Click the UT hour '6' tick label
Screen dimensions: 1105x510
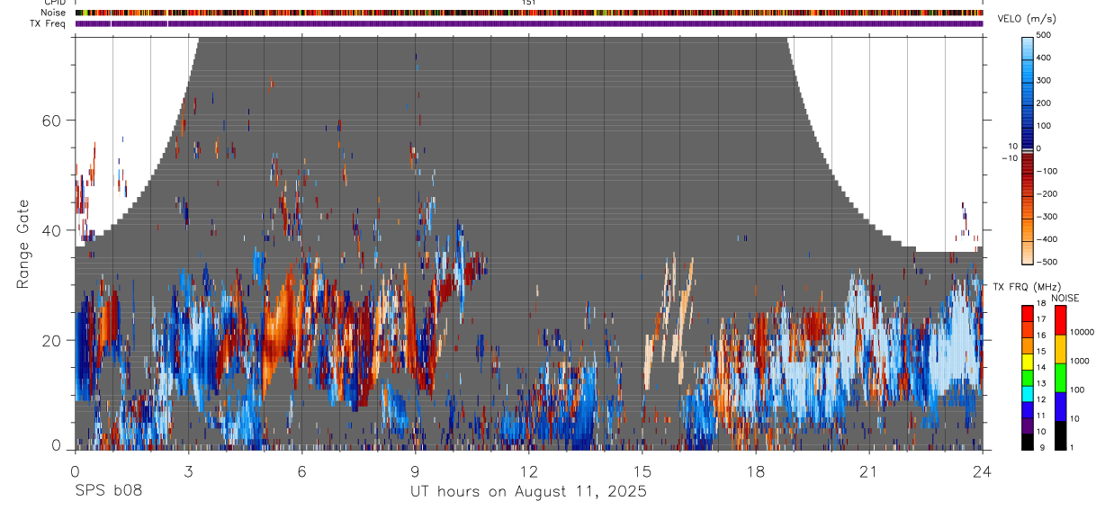[x=301, y=471]
